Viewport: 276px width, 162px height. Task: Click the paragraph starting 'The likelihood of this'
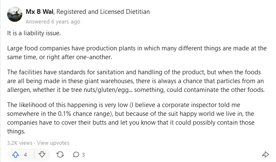point(130,118)
